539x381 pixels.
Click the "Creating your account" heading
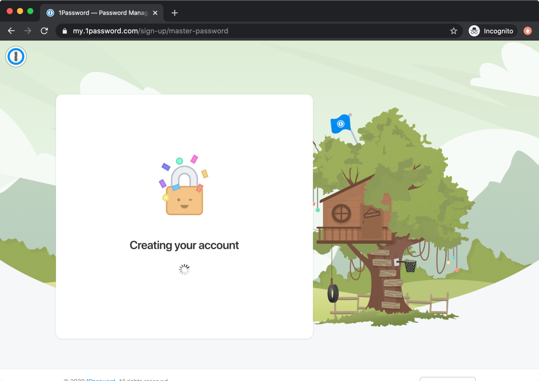[x=184, y=245]
